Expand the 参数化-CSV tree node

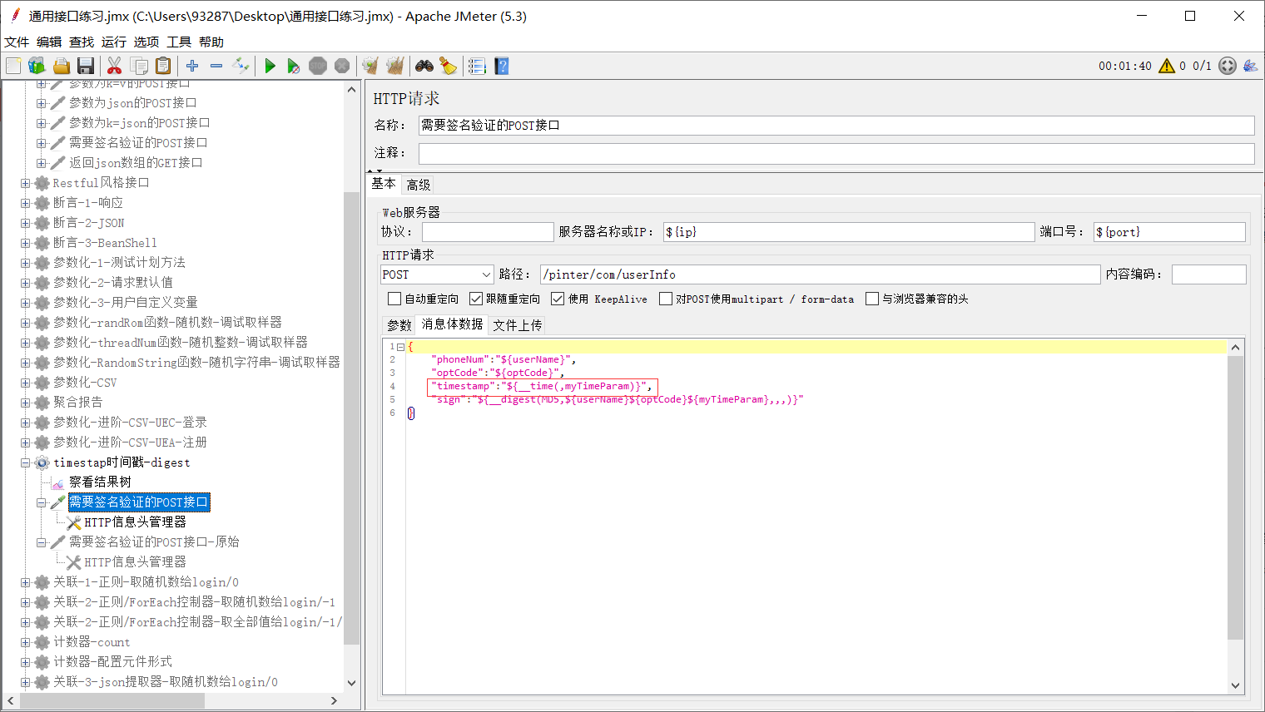(25, 383)
